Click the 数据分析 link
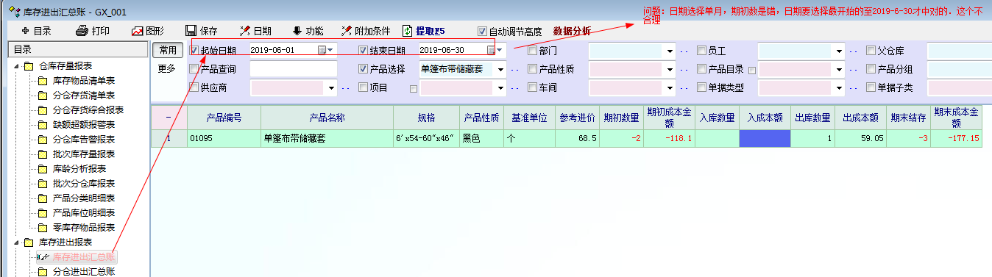 tap(572, 31)
